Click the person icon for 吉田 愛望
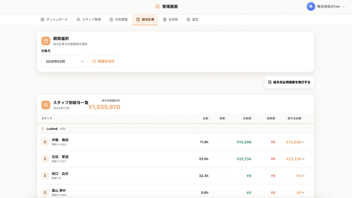Screen dimensions: 352x198 [45, 159]
